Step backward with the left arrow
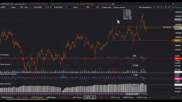 click(51, 7)
